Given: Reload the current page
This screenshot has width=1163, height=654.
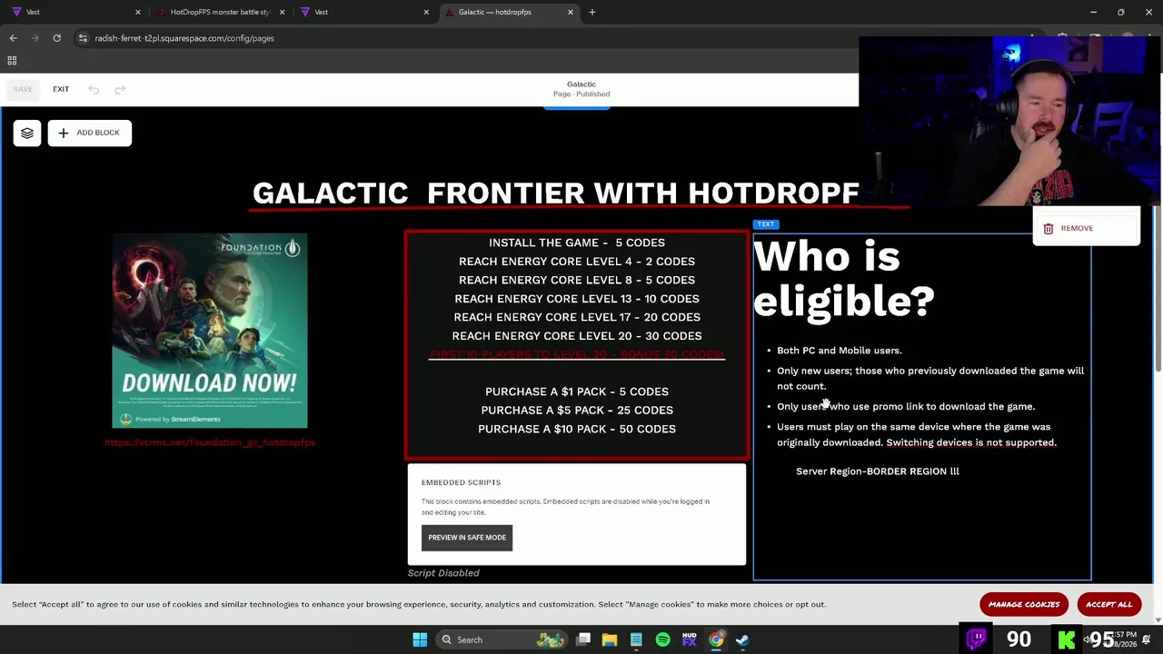Looking at the screenshot, I should tap(56, 38).
